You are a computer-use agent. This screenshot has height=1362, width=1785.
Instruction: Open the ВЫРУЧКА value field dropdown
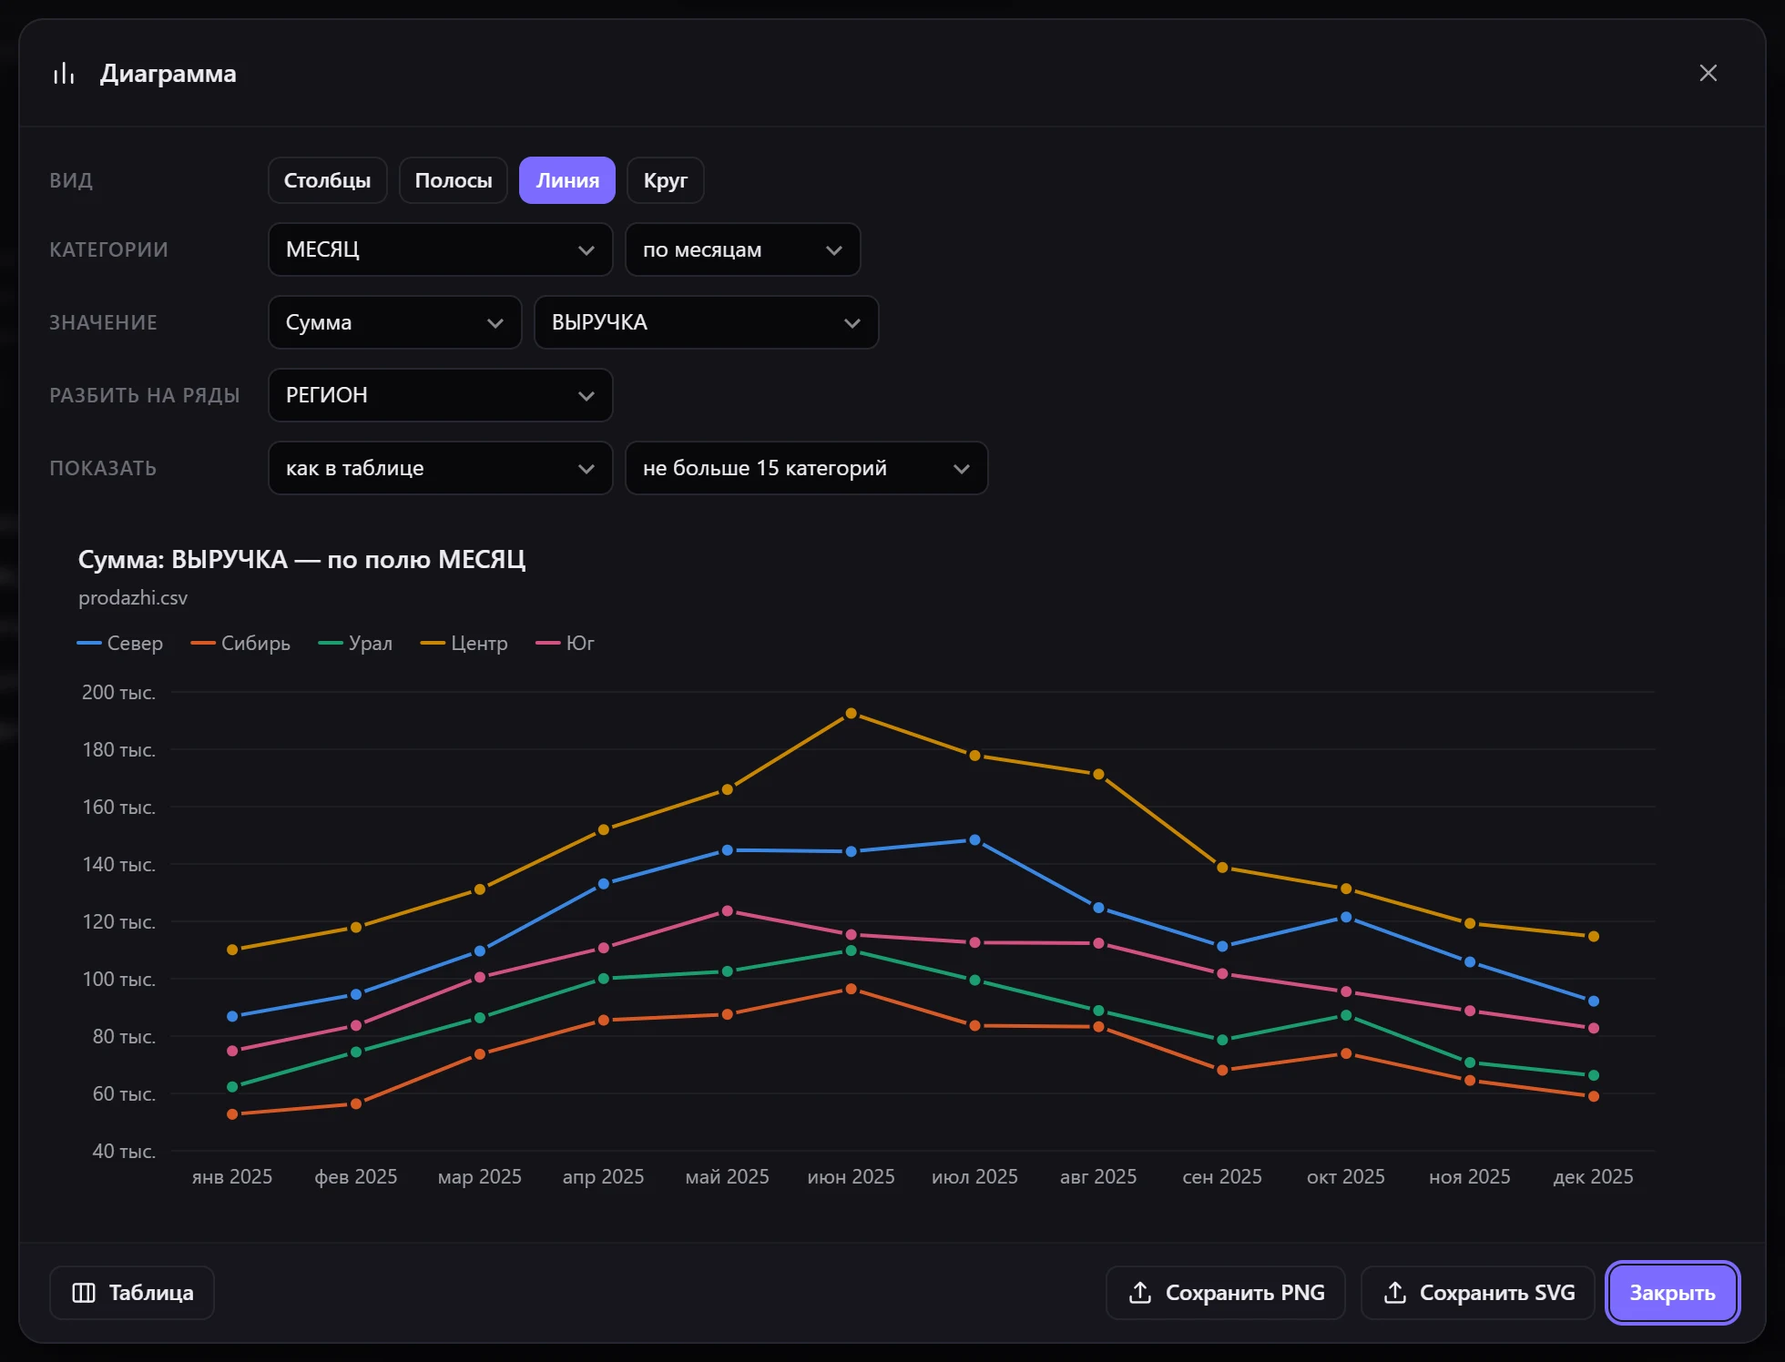pyautogui.click(x=707, y=322)
